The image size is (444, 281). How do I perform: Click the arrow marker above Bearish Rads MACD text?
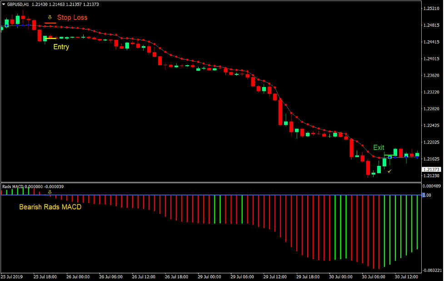tap(50, 192)
